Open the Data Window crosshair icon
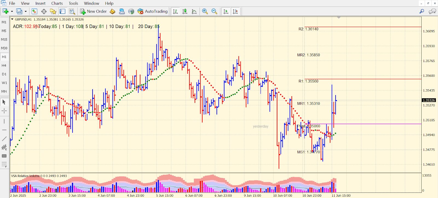The width and height of the screenshot is (438, 198). [x=44, y=11]
